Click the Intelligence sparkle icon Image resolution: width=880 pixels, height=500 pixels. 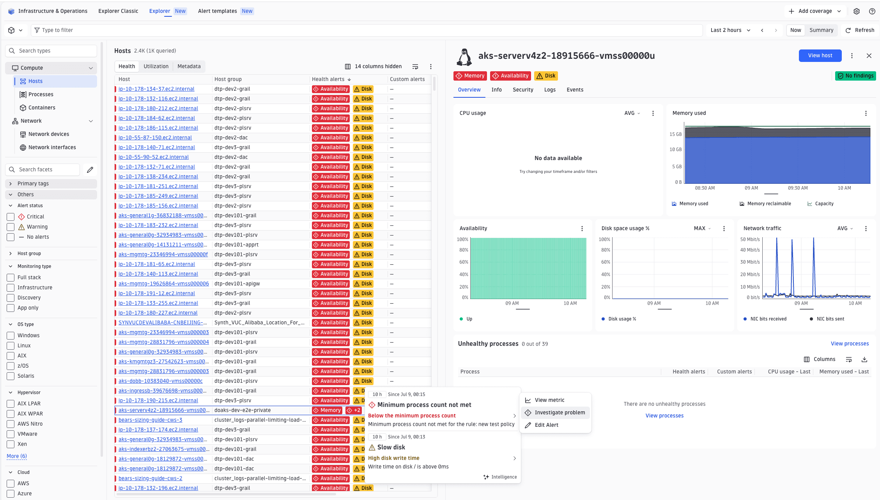[486, 477]
